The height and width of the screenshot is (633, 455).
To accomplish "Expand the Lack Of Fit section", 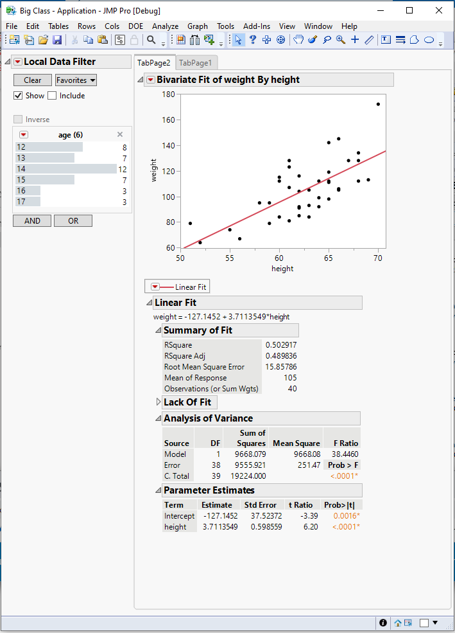I will (x=159, y=402).
